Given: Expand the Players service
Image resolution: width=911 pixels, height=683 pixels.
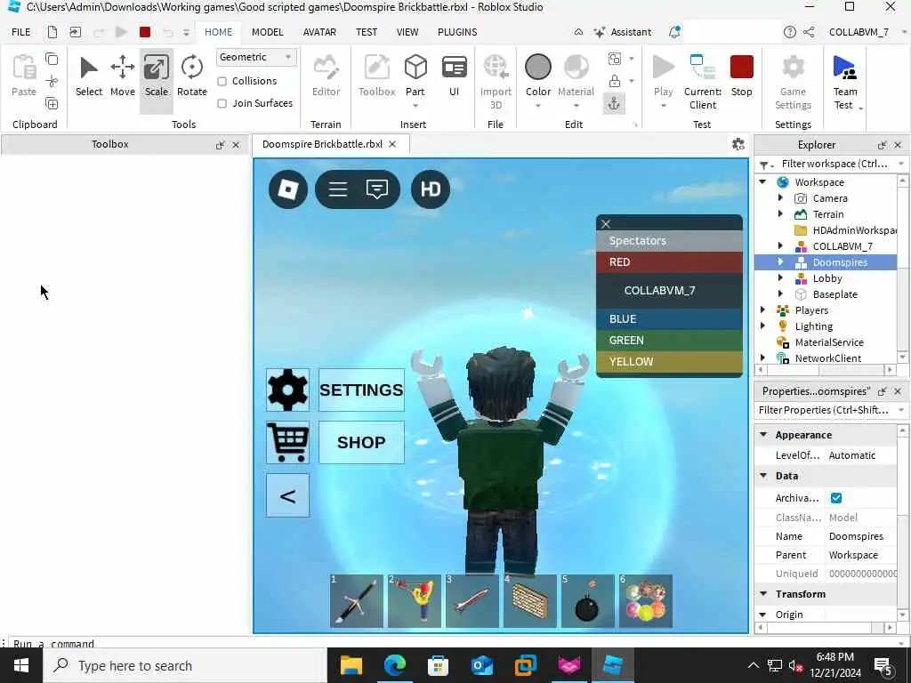Looking at the screenshot, I should tap(762, 310).
